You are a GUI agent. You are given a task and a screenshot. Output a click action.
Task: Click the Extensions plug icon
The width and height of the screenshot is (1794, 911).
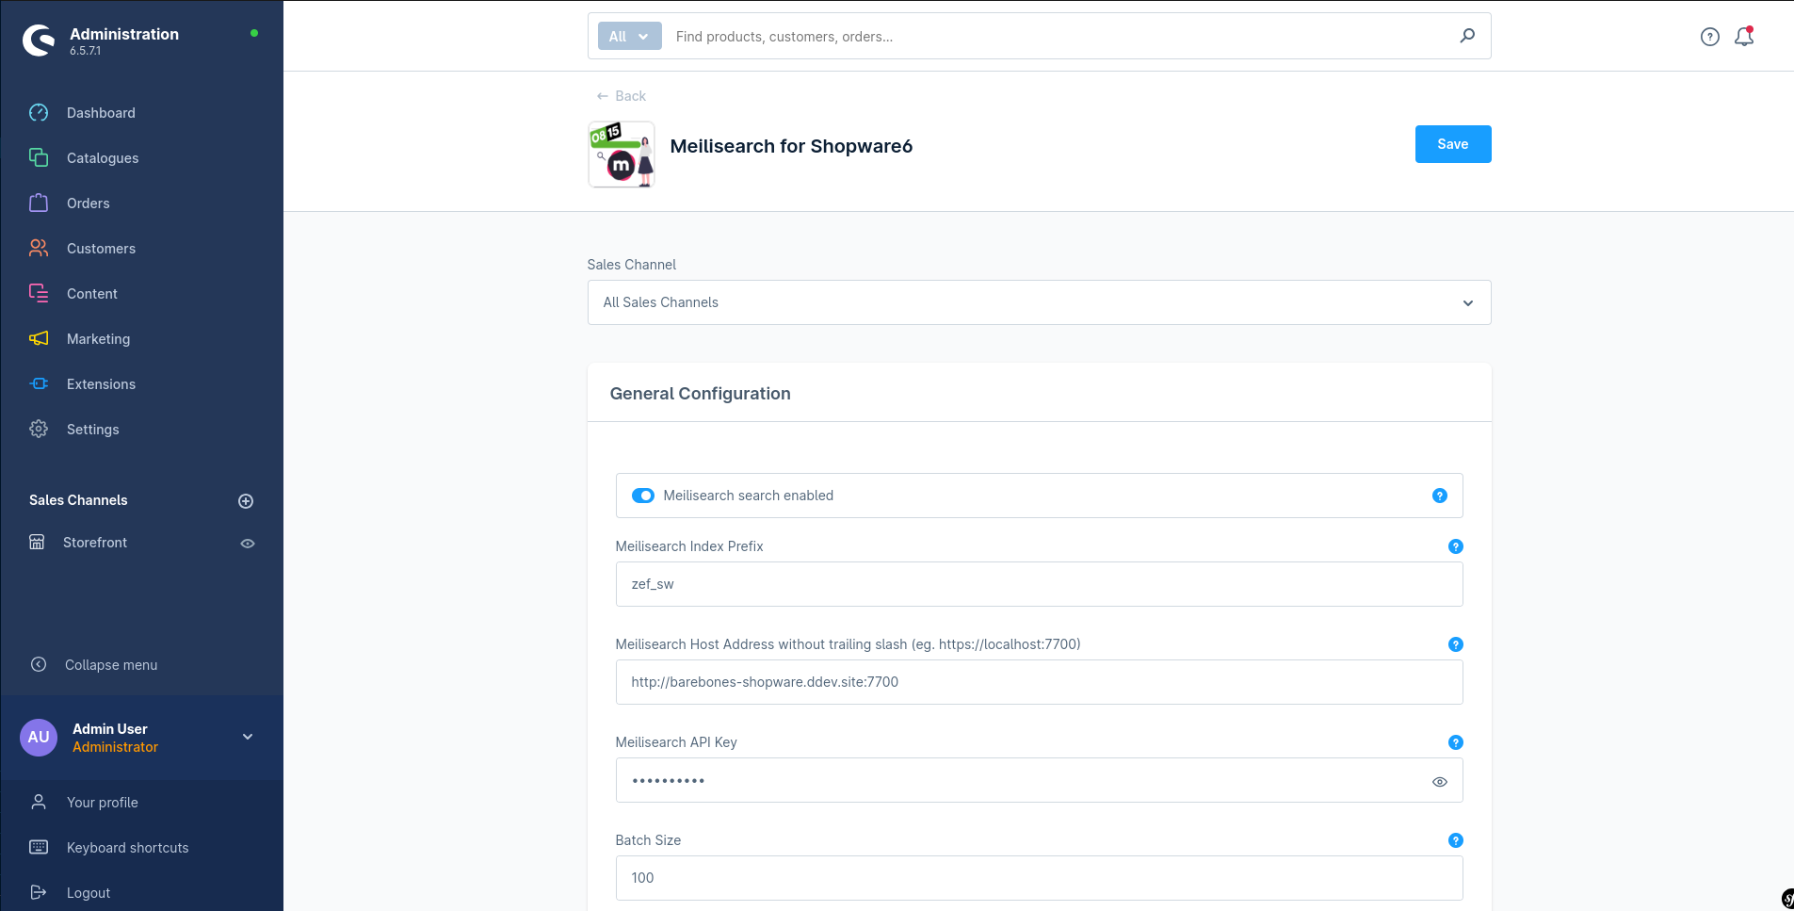click(39, 384)
